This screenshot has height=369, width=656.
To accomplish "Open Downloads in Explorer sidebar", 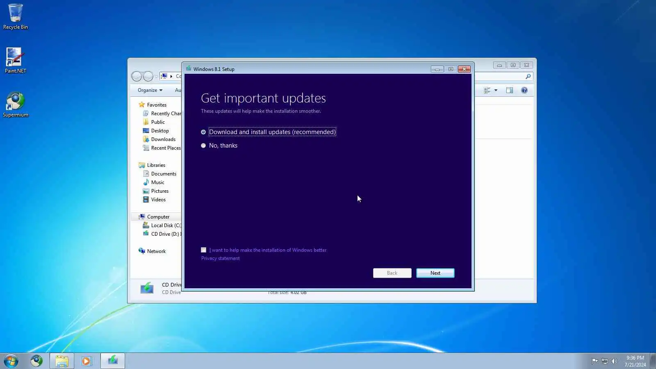I will coord(163,139).
